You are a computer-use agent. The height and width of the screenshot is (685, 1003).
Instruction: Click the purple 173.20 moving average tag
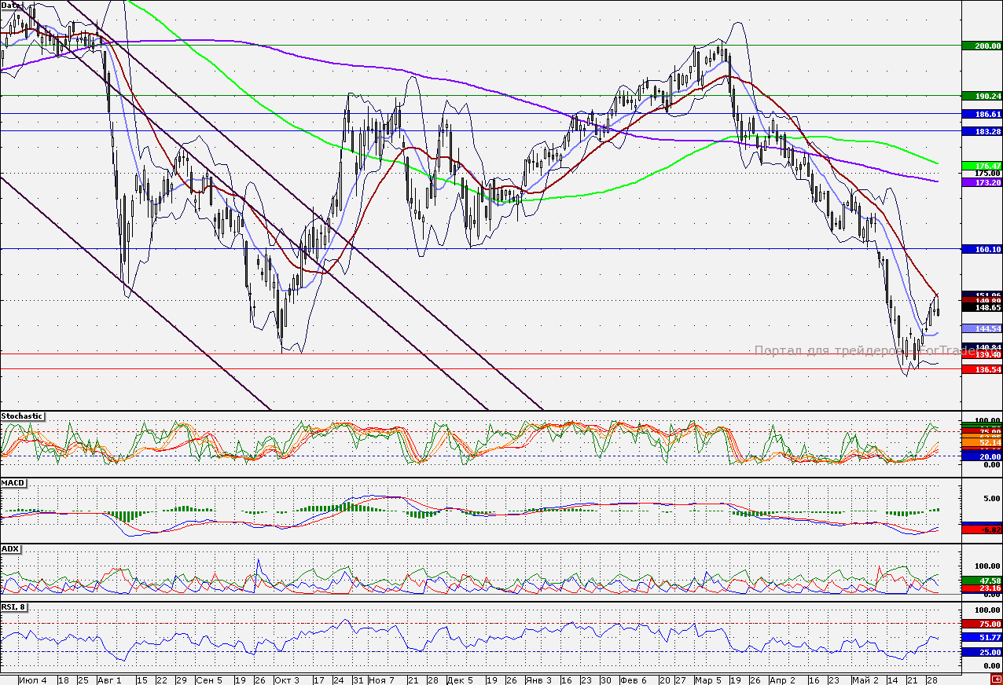982,182
